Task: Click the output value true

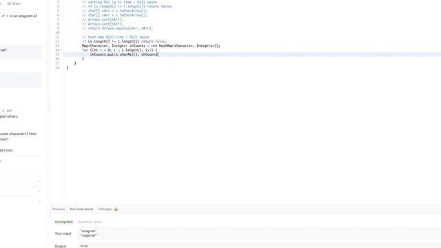Action: point(84,246)
